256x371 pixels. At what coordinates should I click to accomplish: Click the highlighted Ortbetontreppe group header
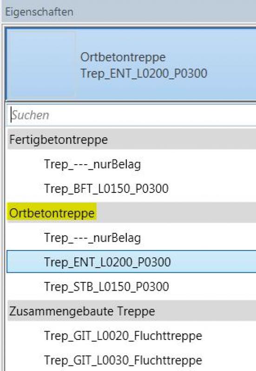(x=52, y=213)
